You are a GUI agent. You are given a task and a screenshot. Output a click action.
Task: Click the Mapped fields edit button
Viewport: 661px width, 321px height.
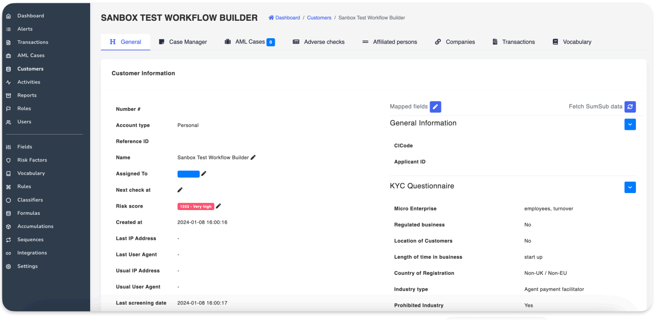tap(435, 107)
